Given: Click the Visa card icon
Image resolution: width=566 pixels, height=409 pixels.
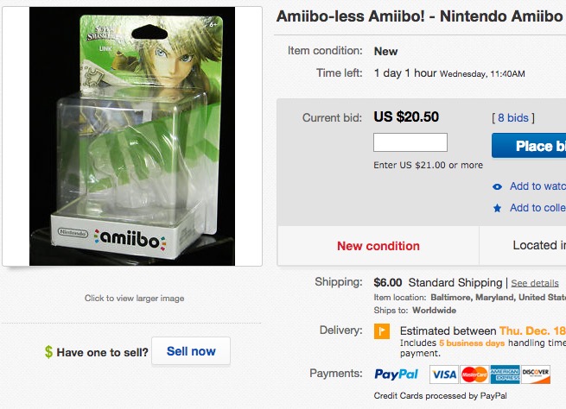Looking at the screenshot, I should [x=443, y=374].
